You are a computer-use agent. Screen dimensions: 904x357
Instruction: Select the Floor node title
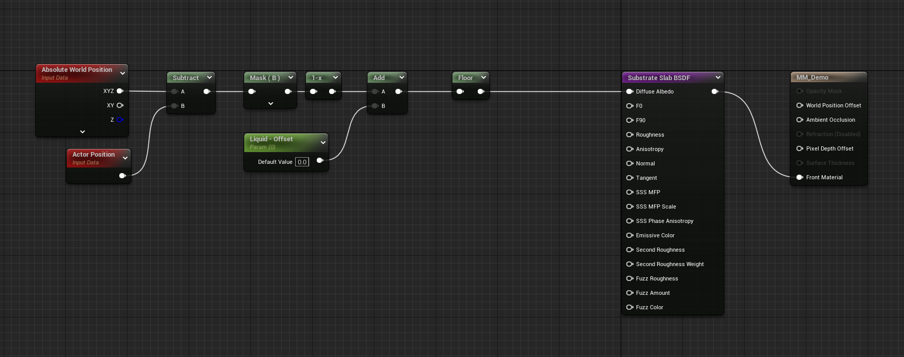465,78
